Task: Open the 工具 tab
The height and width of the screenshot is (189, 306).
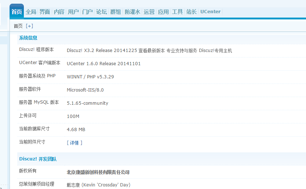Action: pyautogui.click(x=177, y=12)
